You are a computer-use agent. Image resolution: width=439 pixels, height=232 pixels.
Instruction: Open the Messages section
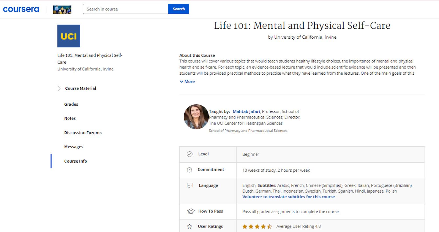coord(74,147)
